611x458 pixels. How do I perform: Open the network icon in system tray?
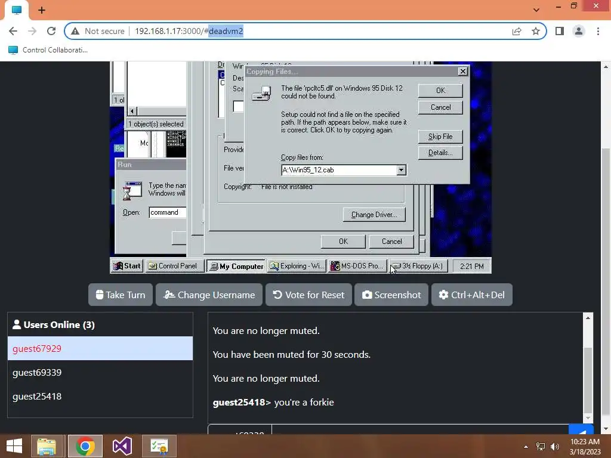click(541, 447)
